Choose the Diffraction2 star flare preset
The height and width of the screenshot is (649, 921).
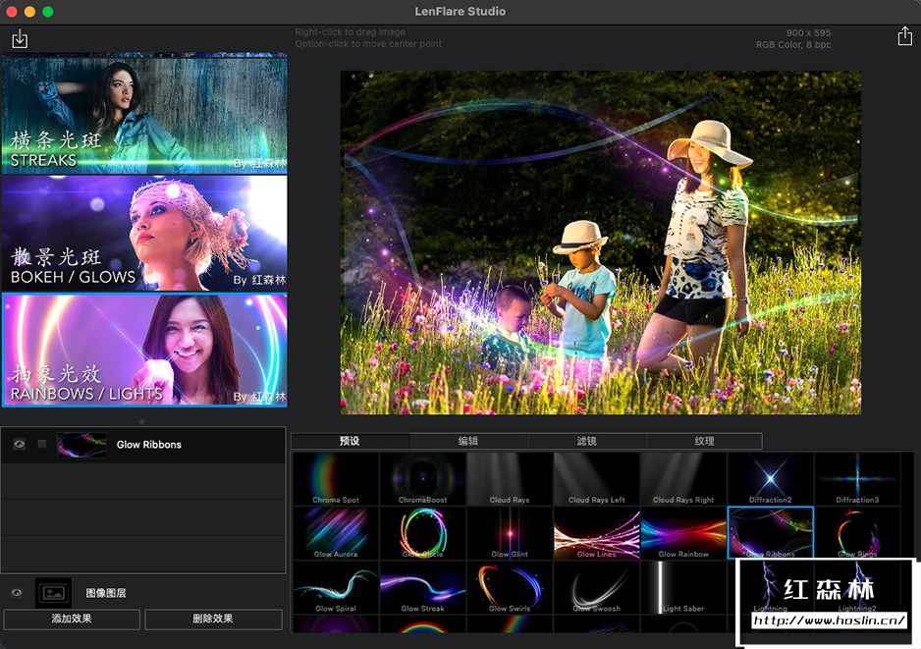click(x=770, y=479)
